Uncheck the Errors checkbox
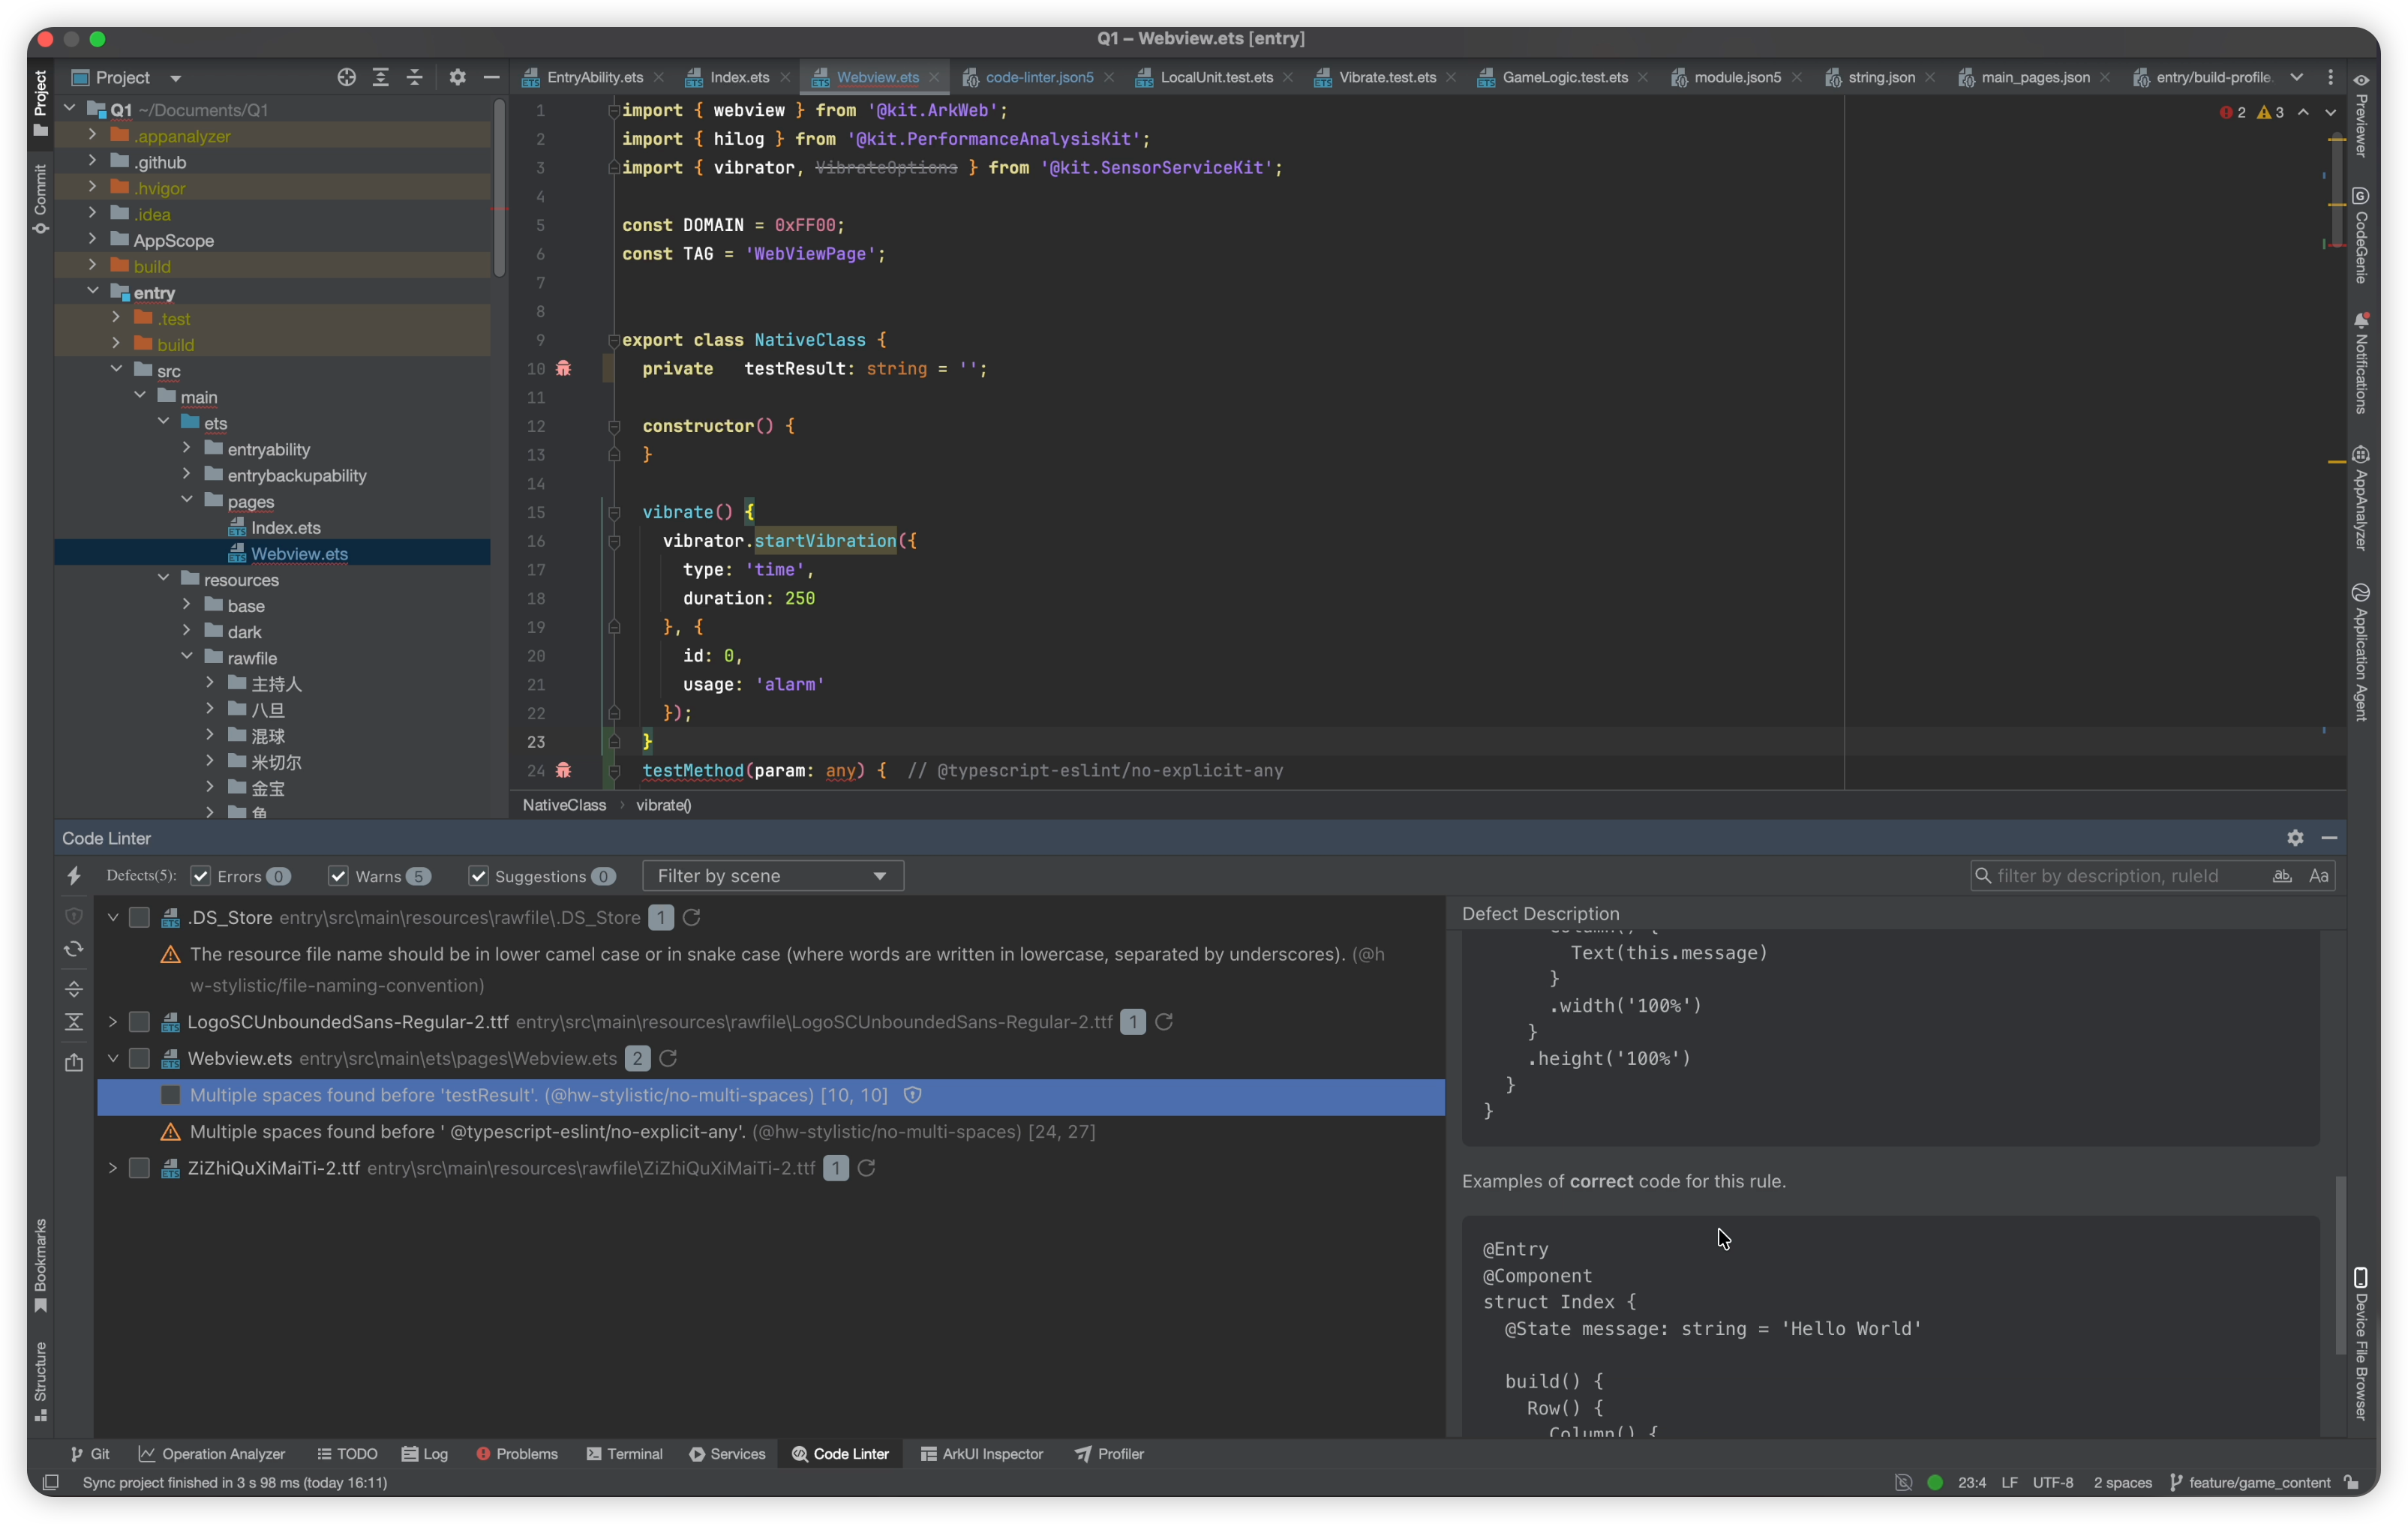The image size is (2408, 1524). pyautogui.click(x=201, y=876)
